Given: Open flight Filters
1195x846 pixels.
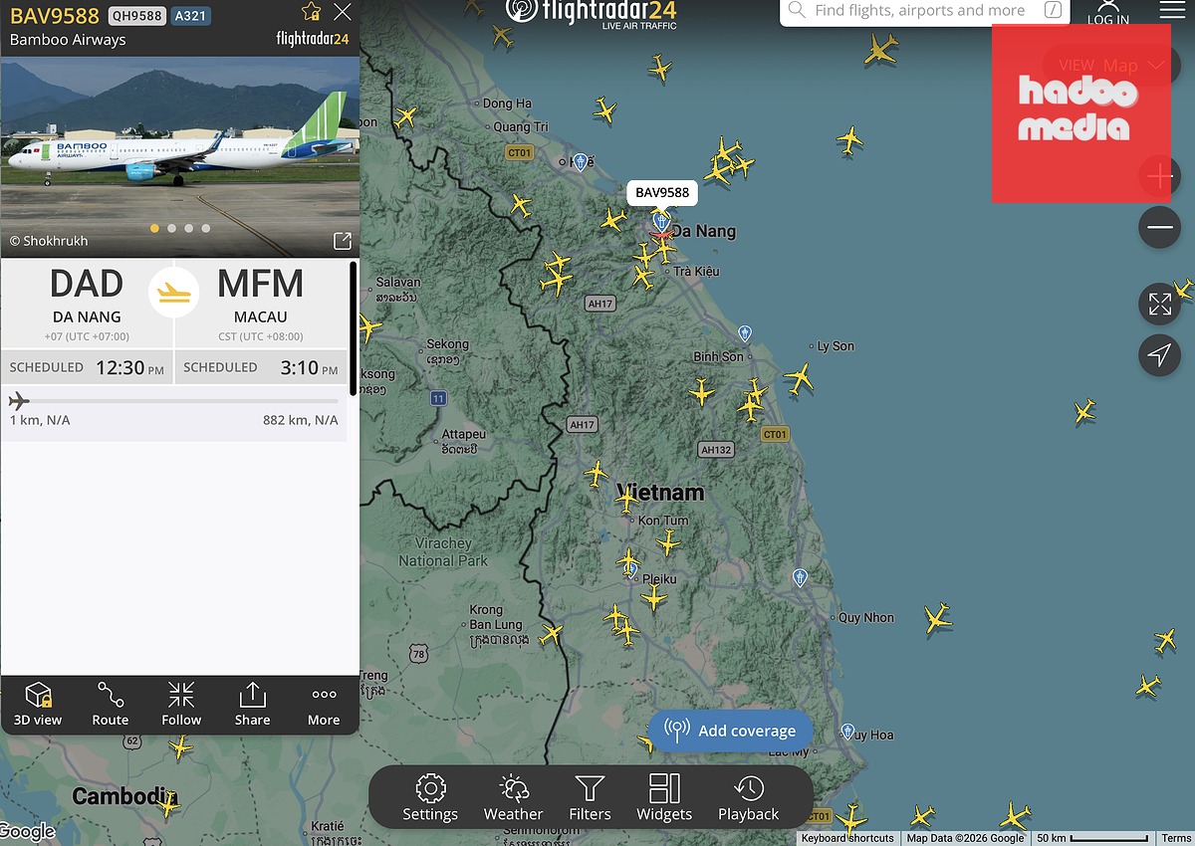Looking at the screenshot, I should point(590,798).
